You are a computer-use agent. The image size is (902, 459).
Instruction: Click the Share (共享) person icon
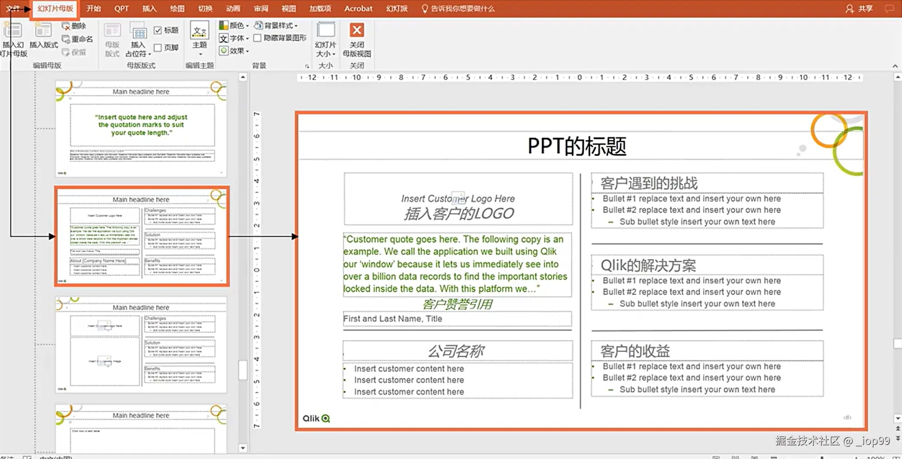(849, 9)
